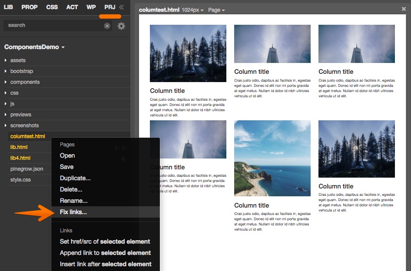Expand the previews folder
This screenshot has height=271, width=411.
pos(6,115)
